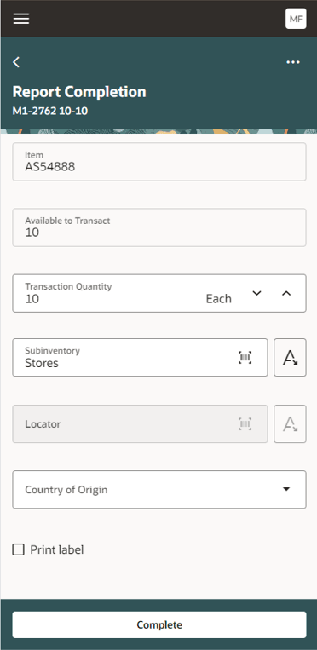This screenshot has width=317, height=650.
Task: Click the Locator text lookup button
Action: (x=290, y=423)
